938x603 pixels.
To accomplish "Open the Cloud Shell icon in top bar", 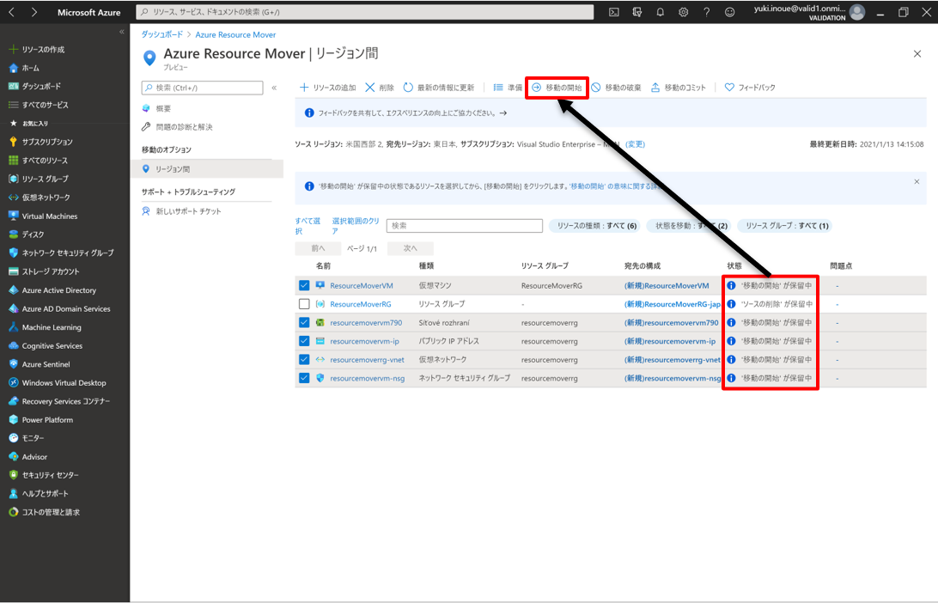I will pos(614,12).
